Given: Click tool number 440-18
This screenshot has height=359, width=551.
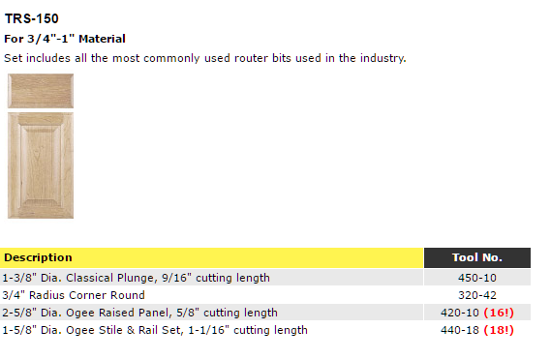Looking at the screenshot, I should click(460, 330).
